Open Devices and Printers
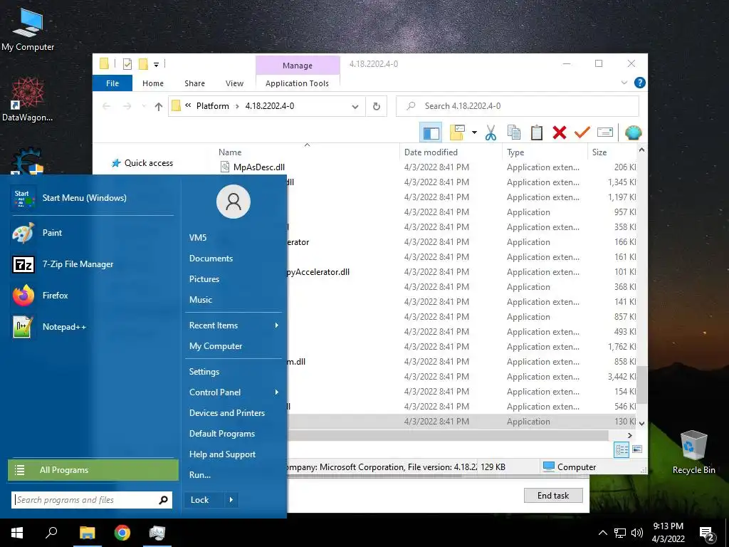The image size is (729, 547). coord(227,413)
